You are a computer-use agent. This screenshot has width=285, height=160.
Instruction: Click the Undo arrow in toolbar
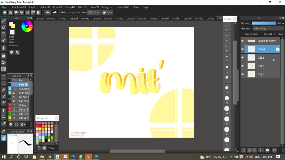(x=48, y=12)
